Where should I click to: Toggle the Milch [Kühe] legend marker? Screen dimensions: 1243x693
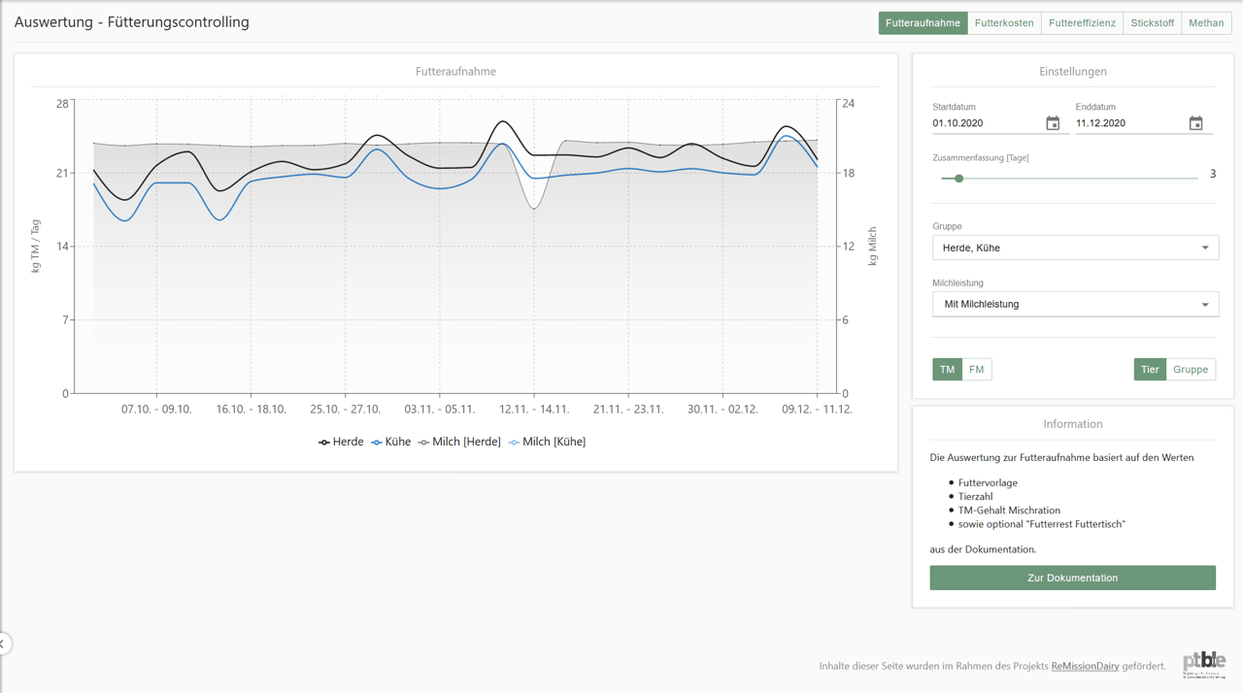tap(514, 443)
